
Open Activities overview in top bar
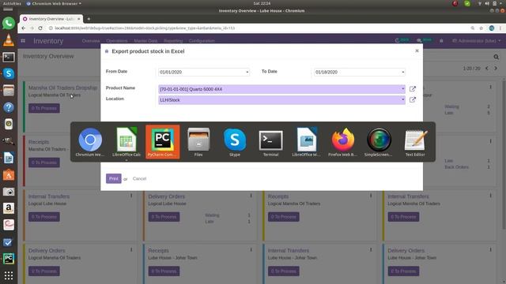click(12, 3)
